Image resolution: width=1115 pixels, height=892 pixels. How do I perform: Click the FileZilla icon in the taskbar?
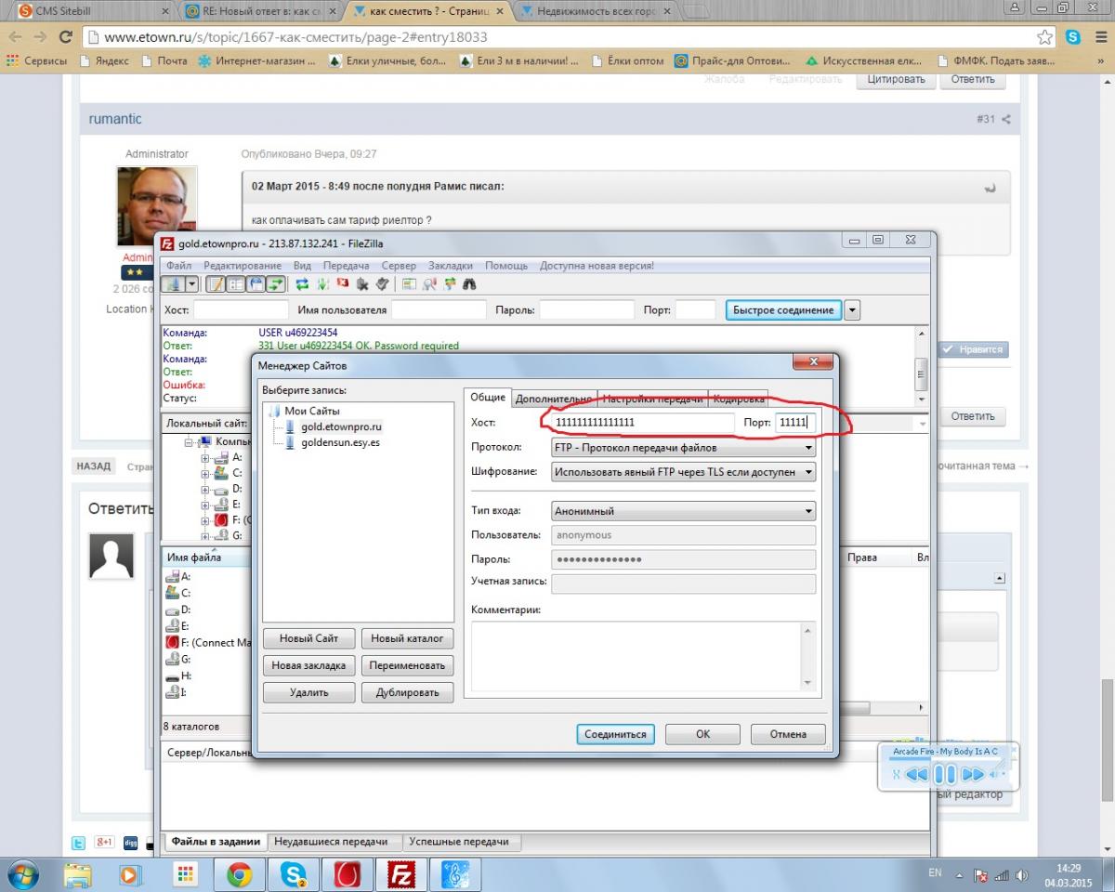pyautogui.click(x=401, y=874)
